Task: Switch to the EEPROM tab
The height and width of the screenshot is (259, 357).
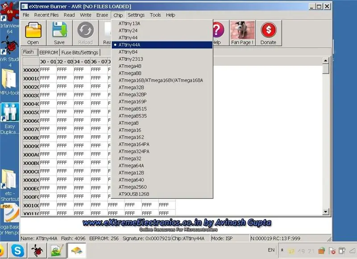Action: [x=49, y=53]
